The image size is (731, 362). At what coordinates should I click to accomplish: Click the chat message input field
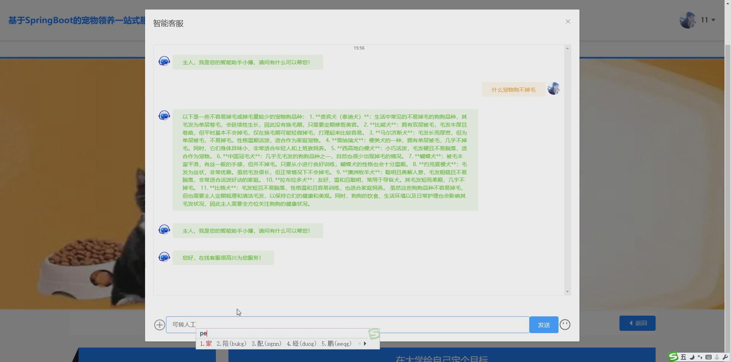click(x=348, y=325)
